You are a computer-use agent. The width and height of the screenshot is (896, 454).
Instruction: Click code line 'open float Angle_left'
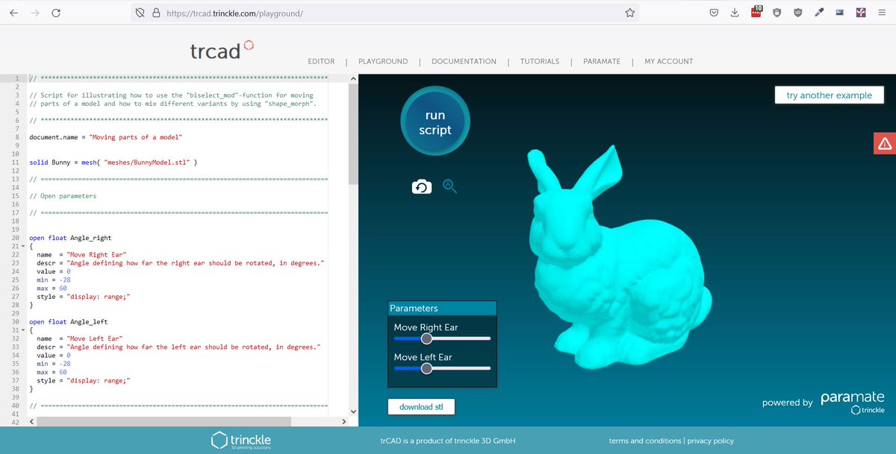pyautogui.click(x=68, y=322)
